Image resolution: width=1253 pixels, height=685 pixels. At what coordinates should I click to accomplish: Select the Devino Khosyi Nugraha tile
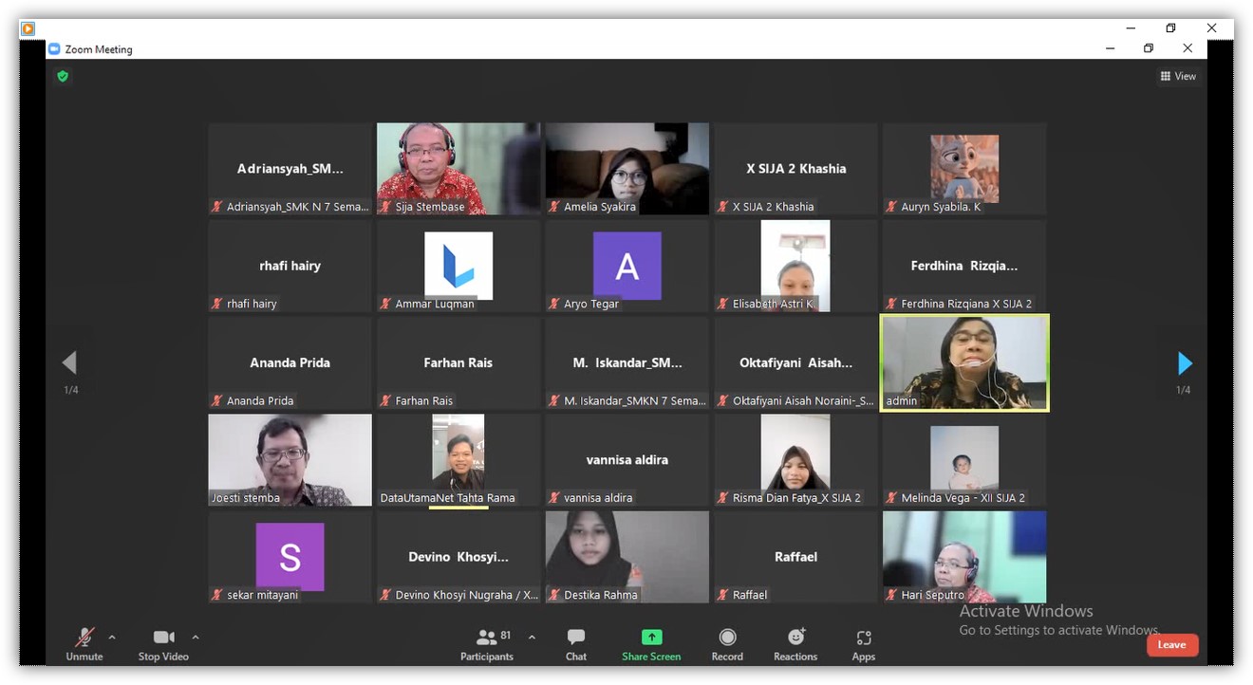(x=458, y=557)
